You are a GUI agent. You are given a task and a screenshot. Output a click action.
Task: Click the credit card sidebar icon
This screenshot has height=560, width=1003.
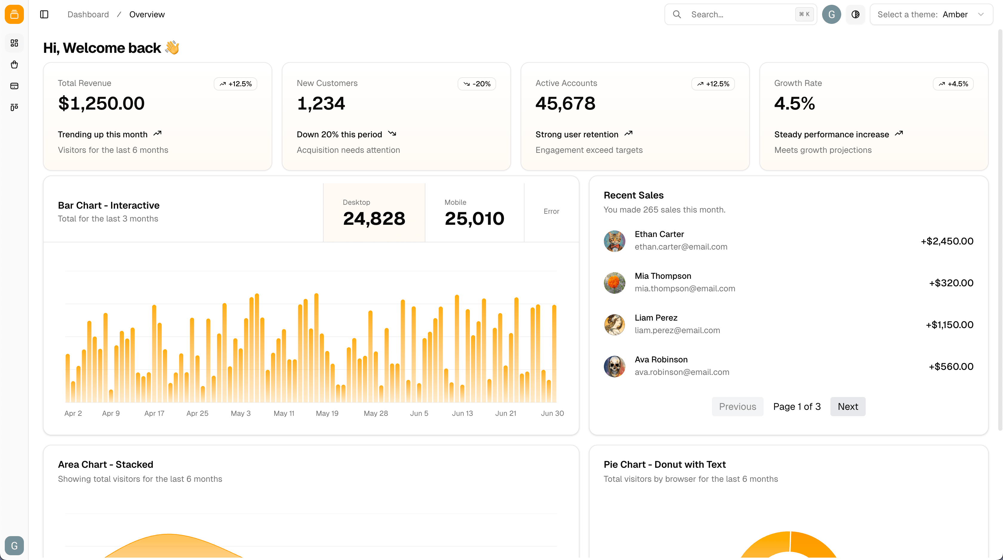[14, 86]
